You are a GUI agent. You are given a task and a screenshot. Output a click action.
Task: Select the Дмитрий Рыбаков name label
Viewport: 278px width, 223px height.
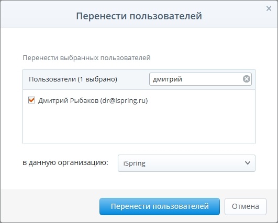point(68,100)
